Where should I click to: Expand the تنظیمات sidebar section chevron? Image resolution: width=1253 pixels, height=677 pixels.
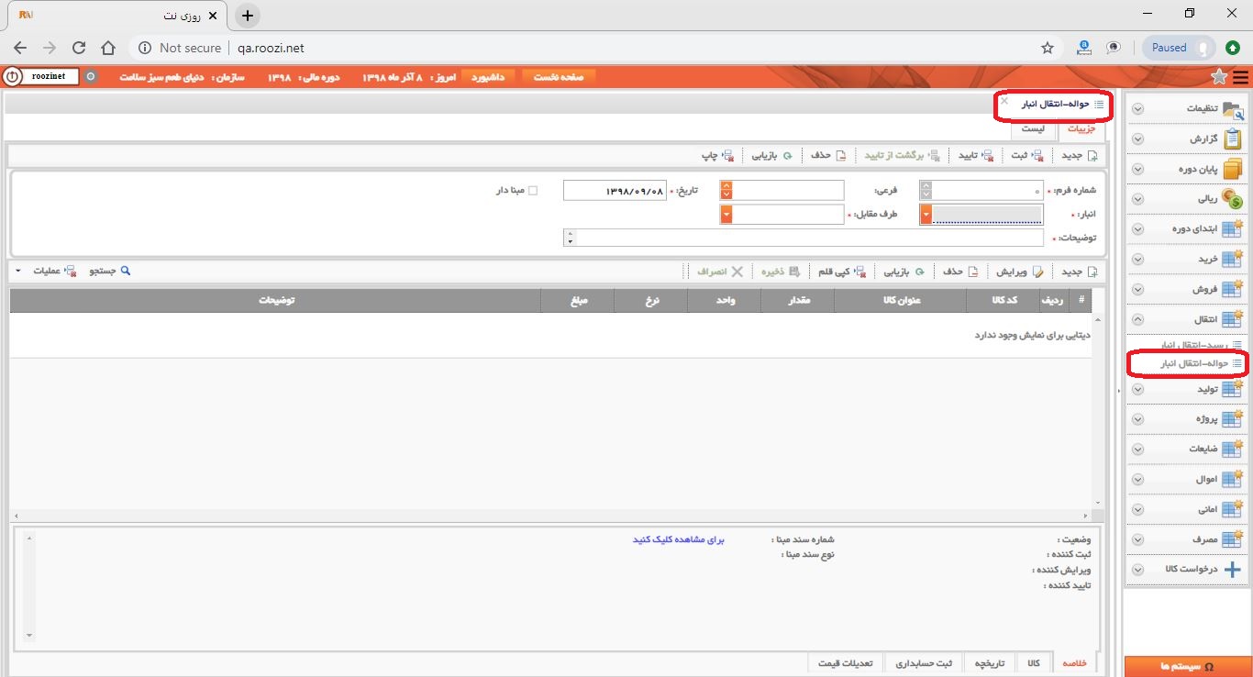pyautogui.click(x=1137, y=109)
